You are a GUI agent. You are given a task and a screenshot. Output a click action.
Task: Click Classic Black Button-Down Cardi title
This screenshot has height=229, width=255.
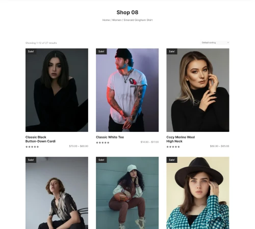coord(40,139)
